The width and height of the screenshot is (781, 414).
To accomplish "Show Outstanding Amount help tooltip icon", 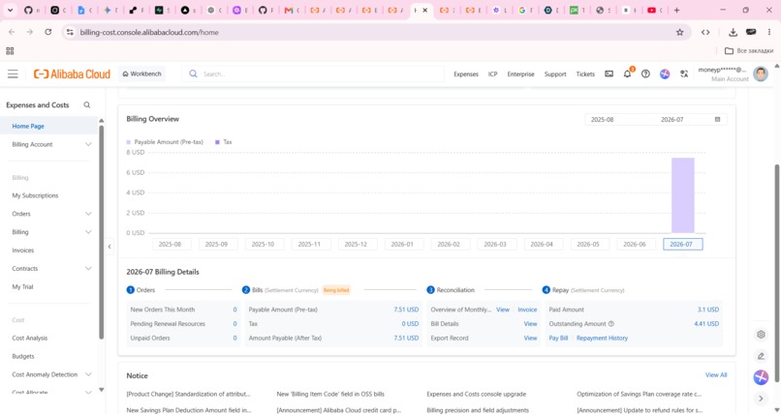I will point(611,323).
